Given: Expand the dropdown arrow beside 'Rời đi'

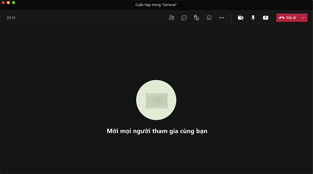Looking at the screenshot, I should point(304,18).
